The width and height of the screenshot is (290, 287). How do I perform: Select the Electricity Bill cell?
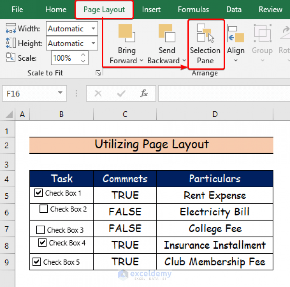pyautogui.click(x=215, y=212)
